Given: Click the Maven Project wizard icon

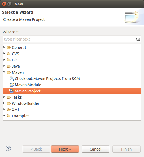Looking at the screenshot, I should point(12,91).
